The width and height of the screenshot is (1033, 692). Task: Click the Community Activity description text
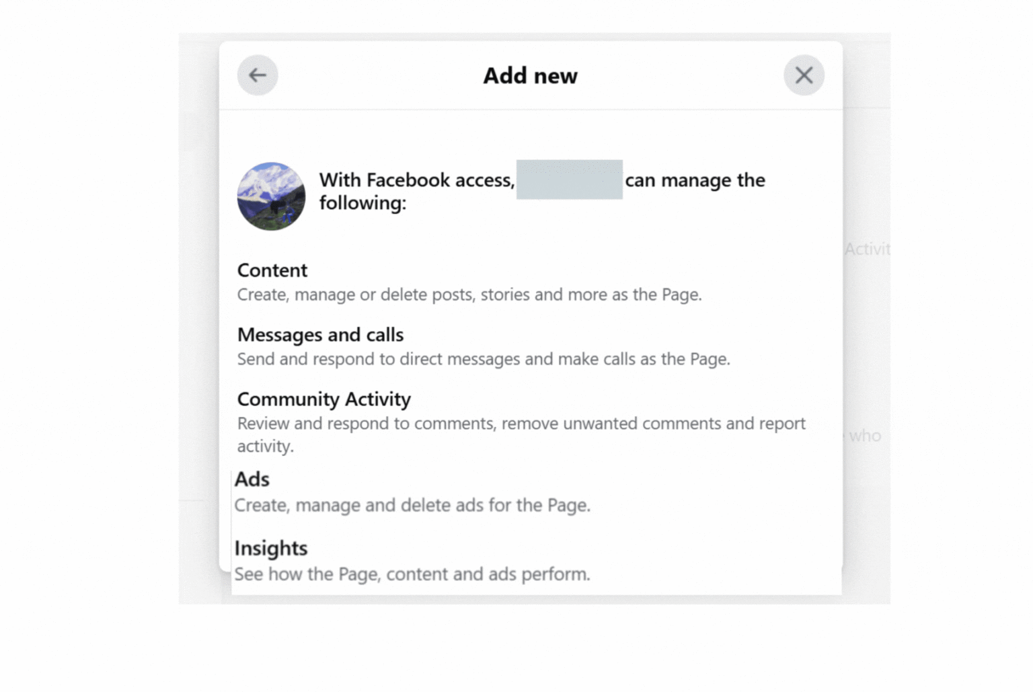(521, 434)
